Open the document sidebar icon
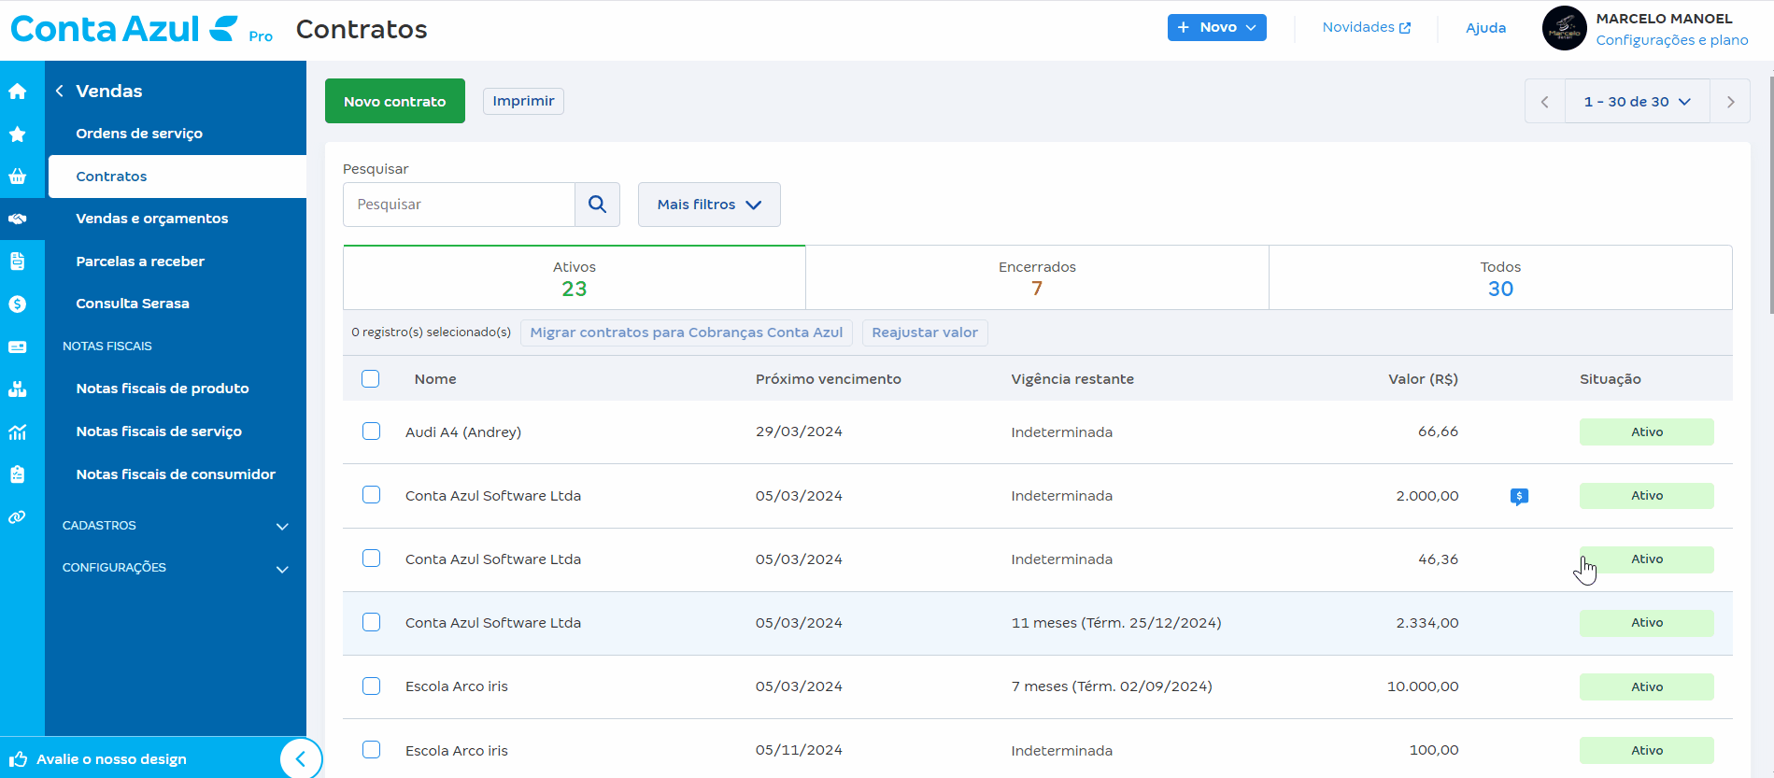This screenshot has height=778, width=1774. [17, 262]
